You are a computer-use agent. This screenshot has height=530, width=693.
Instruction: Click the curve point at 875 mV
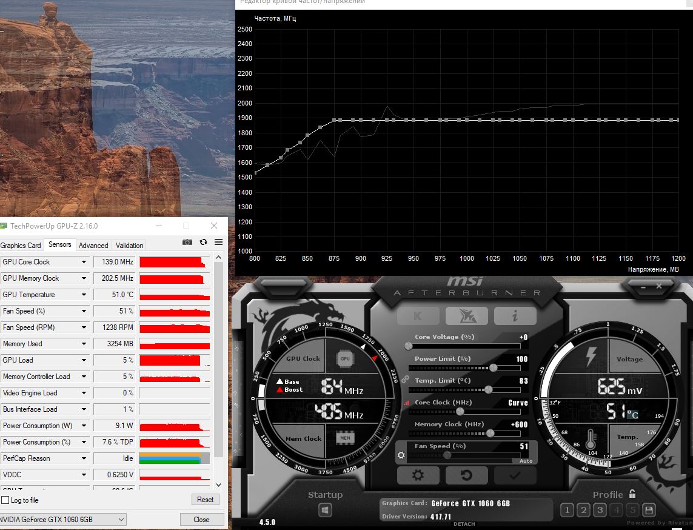pos(334,120)
